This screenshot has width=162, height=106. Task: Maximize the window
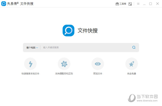[151, 4]
